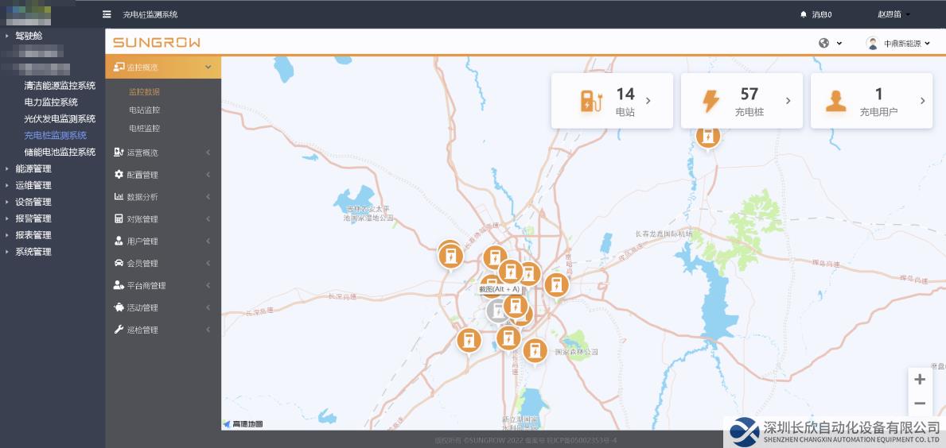Expand the 能源管理 tree node

(x=7, y=168)
